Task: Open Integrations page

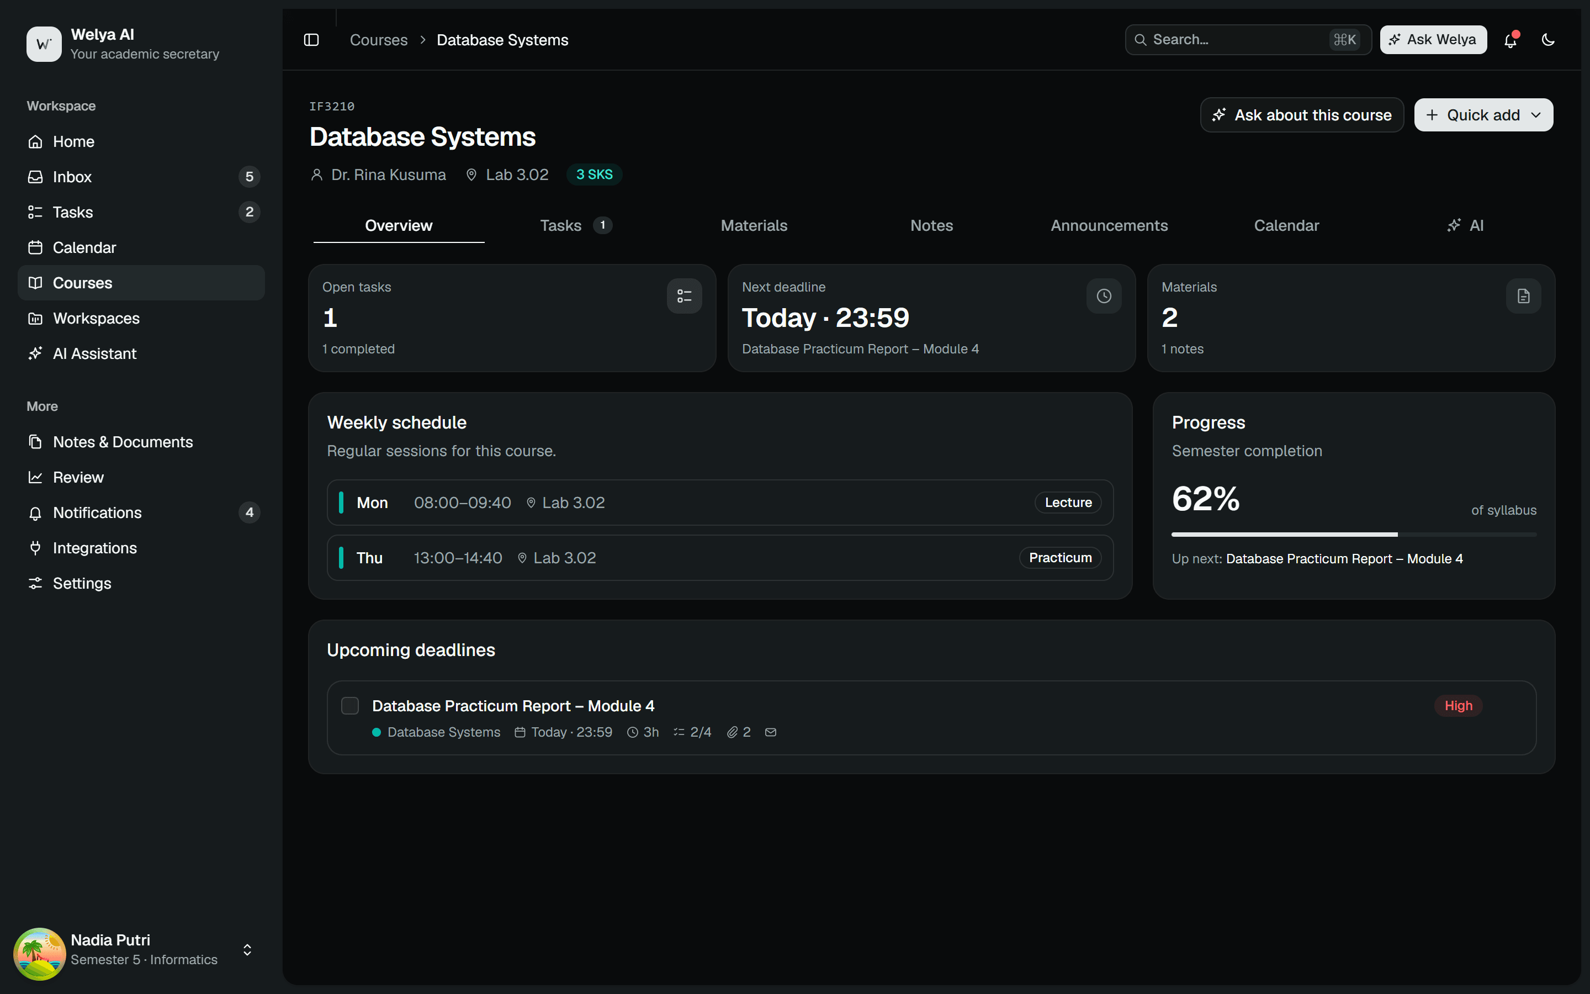Action: [141, 548]
